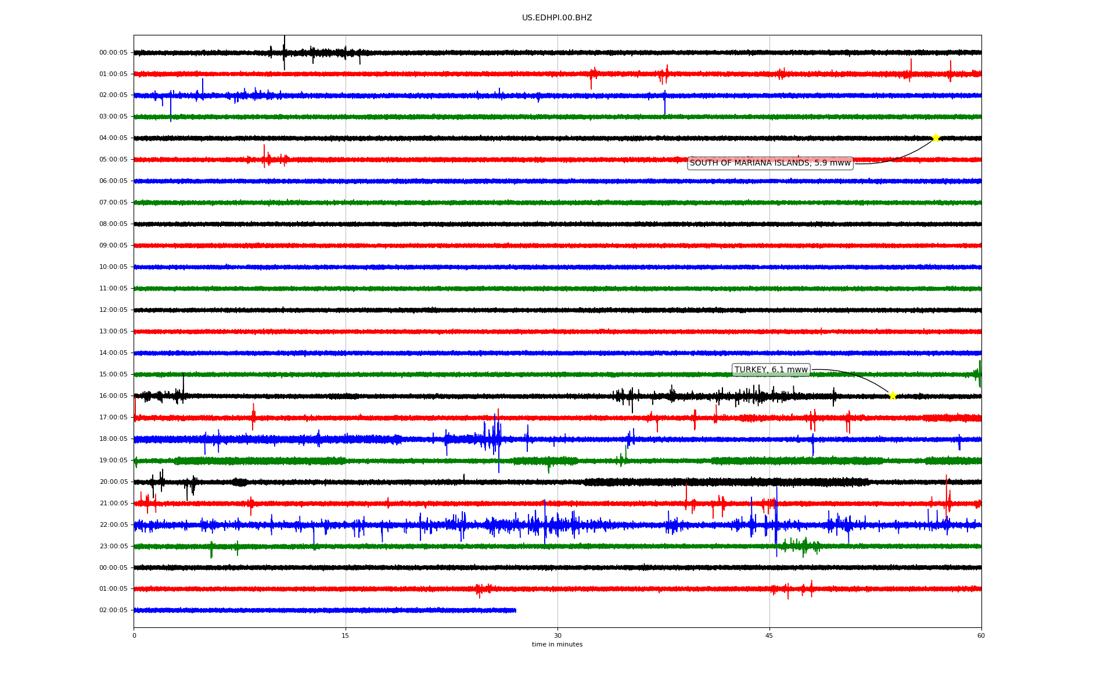The image size is (1115, 697).
Task: Click the 12:00:05 row label
Action: pyautogui.click(x=113, y=310)
